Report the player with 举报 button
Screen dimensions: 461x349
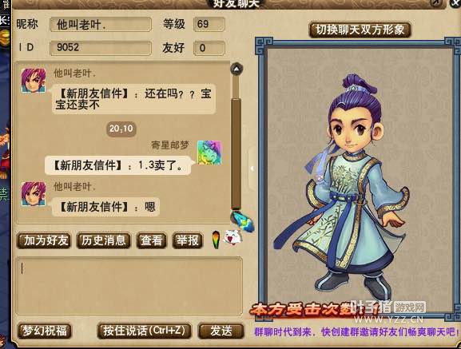[188, 241]
